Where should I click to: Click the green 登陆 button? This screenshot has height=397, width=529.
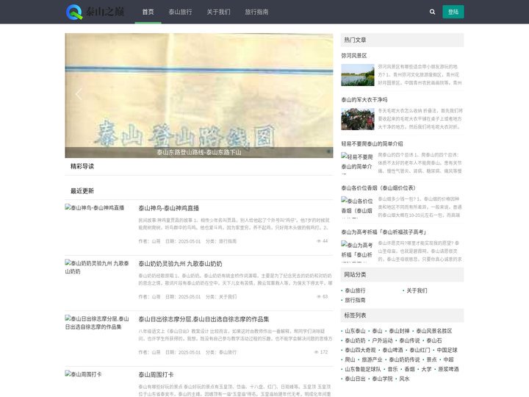click(x=453, y=12)
